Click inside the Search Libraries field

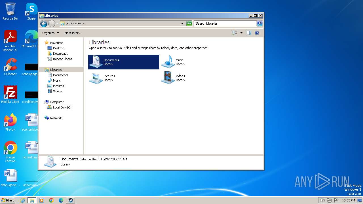225,24
